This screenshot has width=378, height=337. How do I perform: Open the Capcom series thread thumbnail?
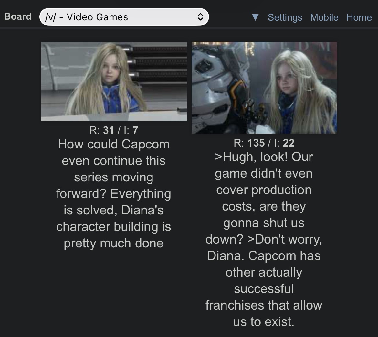coord(114,82)
